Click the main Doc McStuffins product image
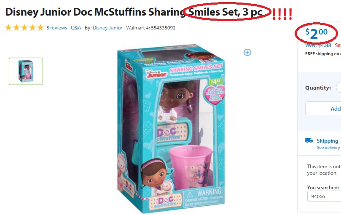Screen dimensions: 341x215 pyautogui.click(x=171, y=129)
